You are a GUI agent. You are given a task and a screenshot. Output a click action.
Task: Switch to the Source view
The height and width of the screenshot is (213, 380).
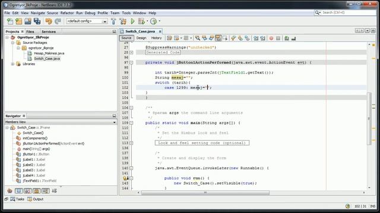point(126,38)
